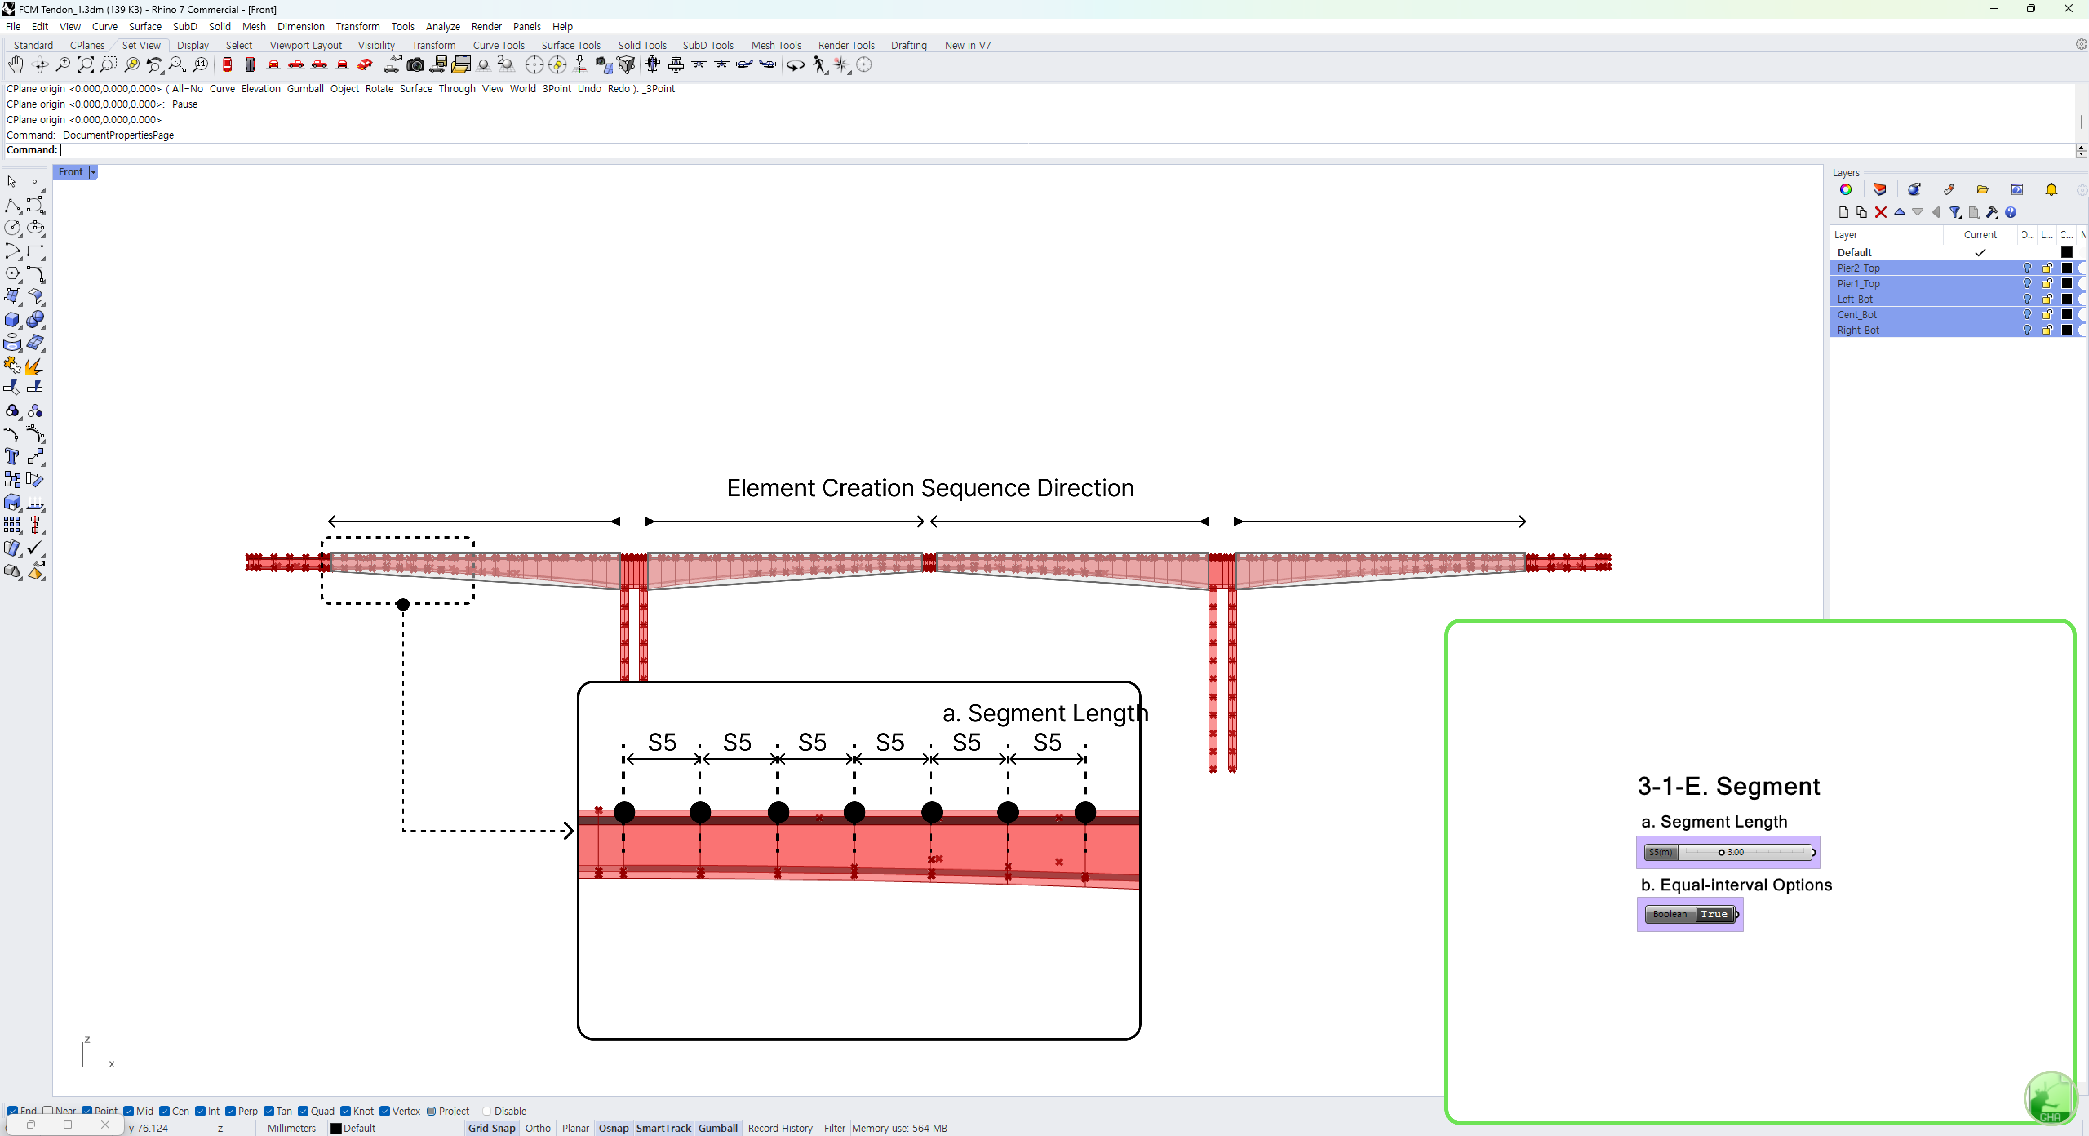2089x1136 pixels.
Task: Create a new layer in Layers panel
Action: 1843,213
